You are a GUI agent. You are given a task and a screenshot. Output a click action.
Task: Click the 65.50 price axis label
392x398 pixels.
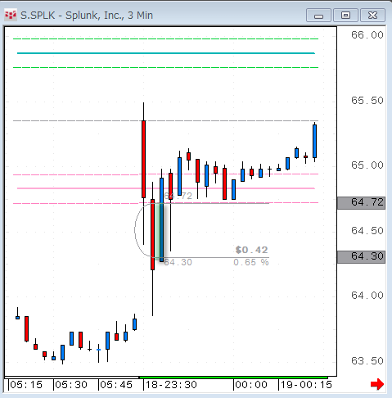367,101
